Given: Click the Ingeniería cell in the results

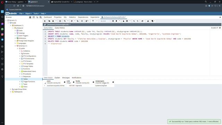Looking at the screenshot, I should pyautogui.click(x=85, y=86).
